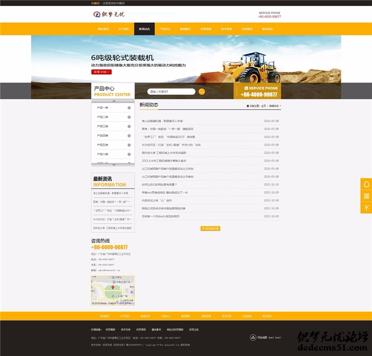Show the QR code icon in right sidebar
The height and width of the screenshot is (356, 372).
click(x=366, y=196)
